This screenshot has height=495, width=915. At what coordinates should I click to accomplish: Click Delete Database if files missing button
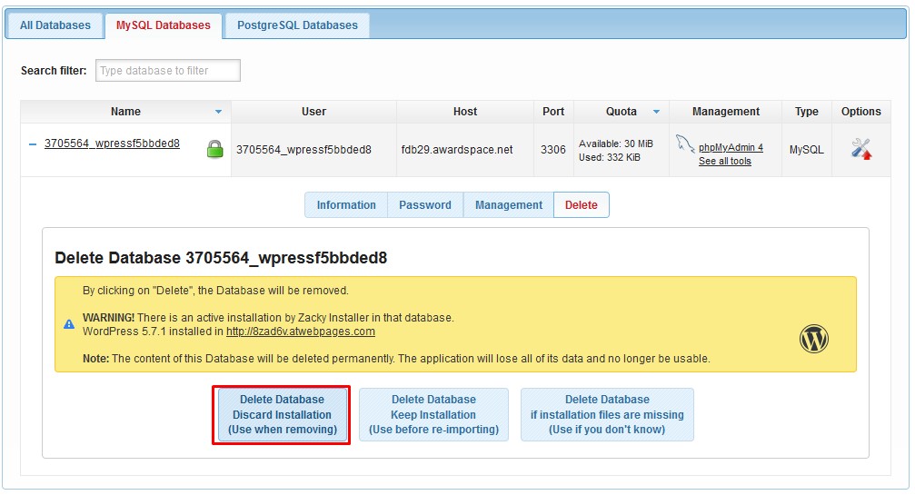pyautogui.click(x=607, y=414)
